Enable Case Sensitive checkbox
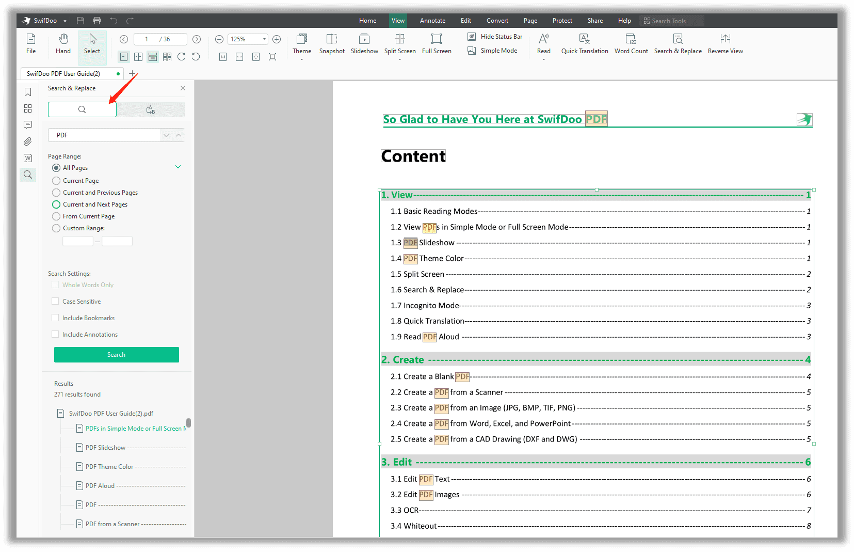The height and width of the screenshot is (552, 854). coord(55,301)
